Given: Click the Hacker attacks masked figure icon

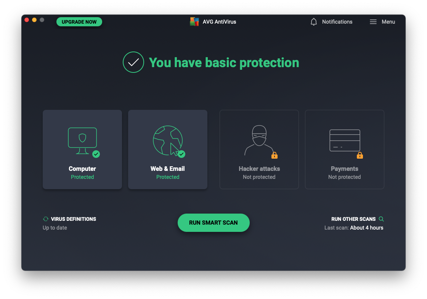Looking at the screenshot, I should [x=259, y=140].
